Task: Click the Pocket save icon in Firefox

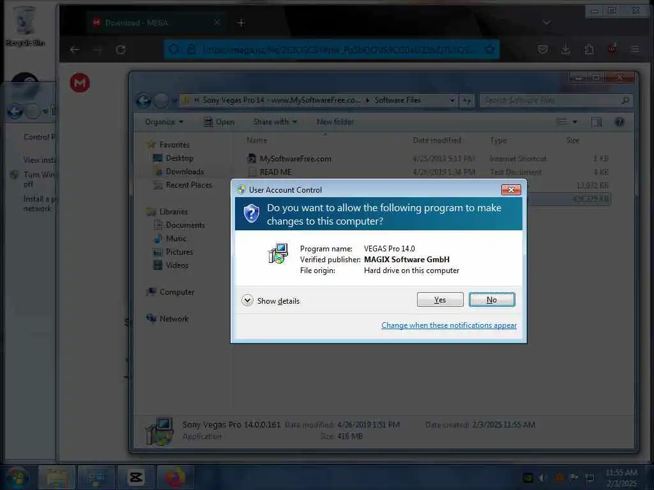Action: pos(543,50)
